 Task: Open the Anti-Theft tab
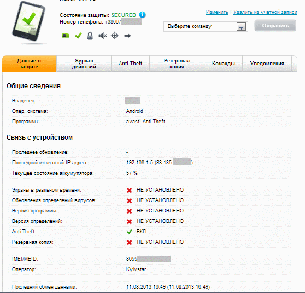130,64
